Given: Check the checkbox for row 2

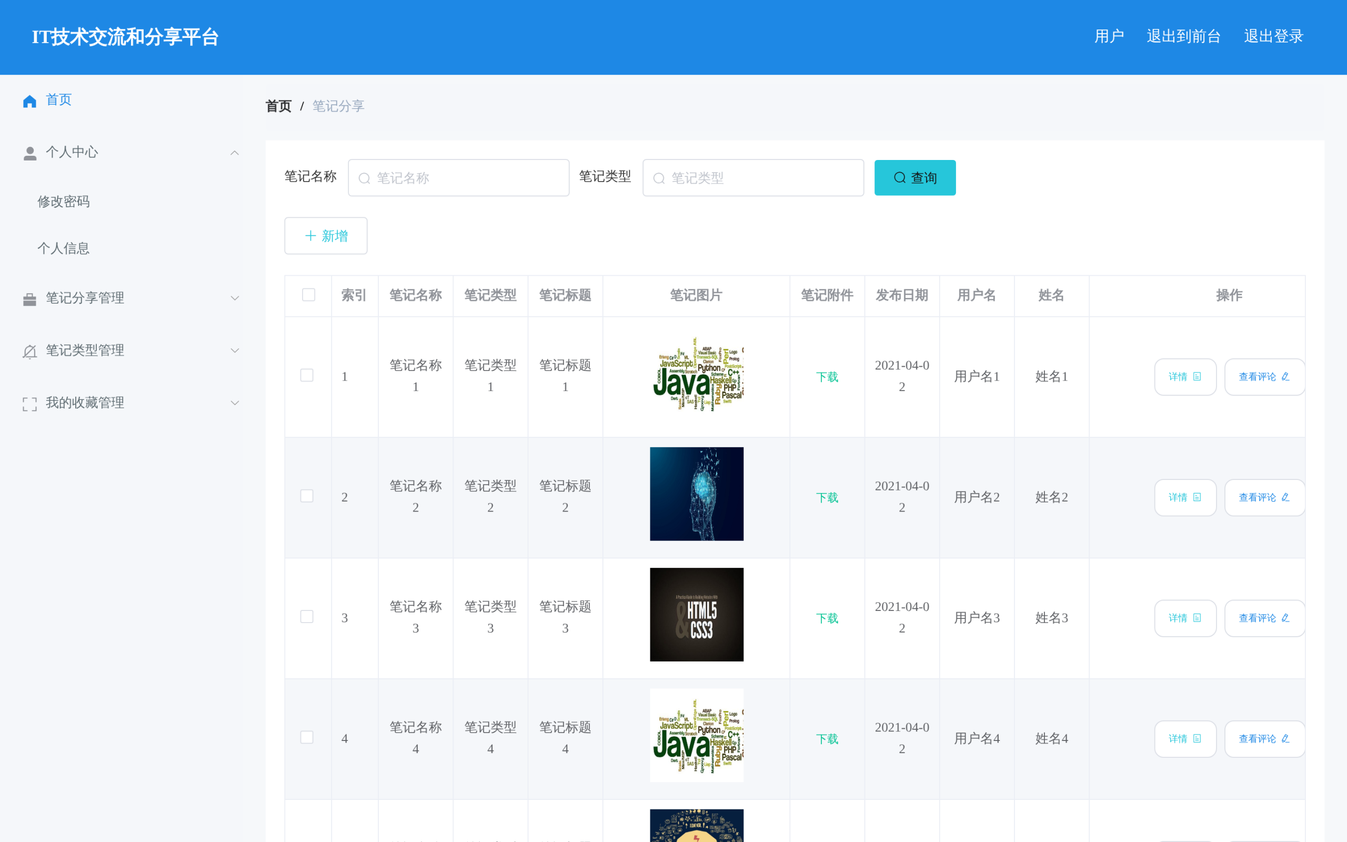Looking at the screenshot, I should pyautogui.click(x=307, y=496).
